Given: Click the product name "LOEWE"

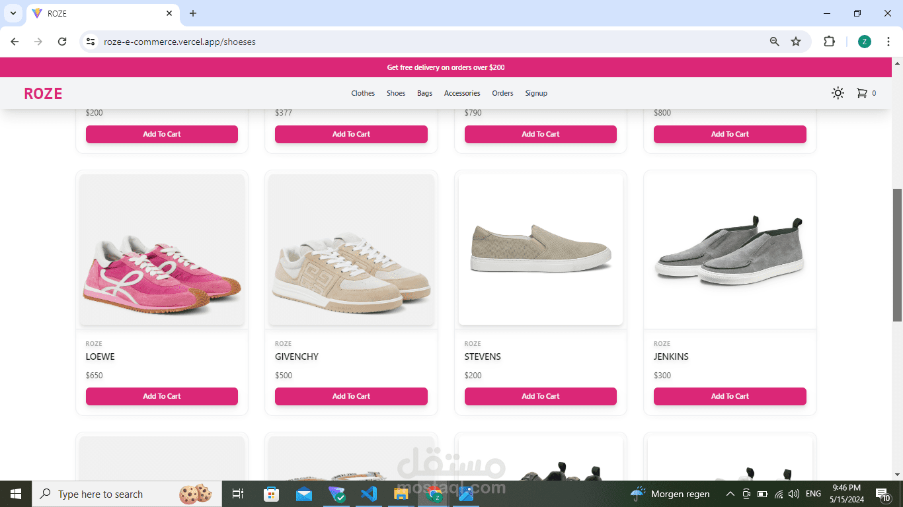Looking at the screenshot, I should click(x=100, y=356).
